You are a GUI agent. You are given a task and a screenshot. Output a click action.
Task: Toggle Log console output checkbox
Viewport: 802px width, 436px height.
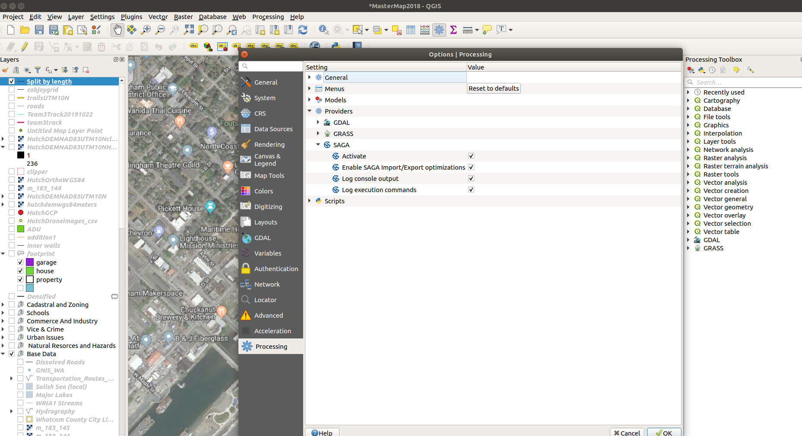[471, 178]
